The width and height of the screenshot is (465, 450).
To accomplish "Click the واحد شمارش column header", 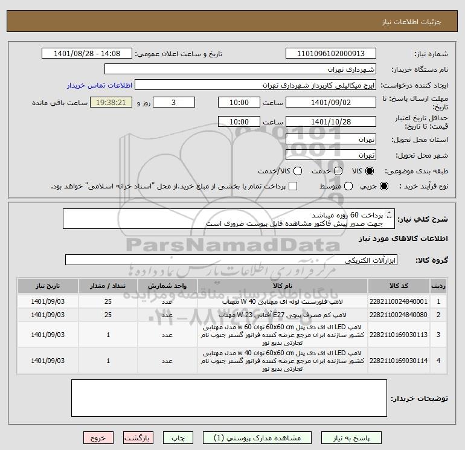I will [167, 286].
